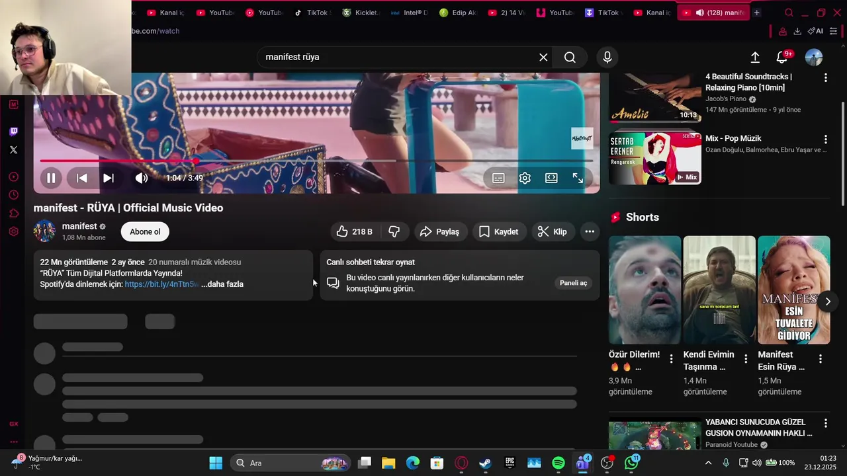
Task: Open the video player settings gear
Action: (x=525, y=178)
